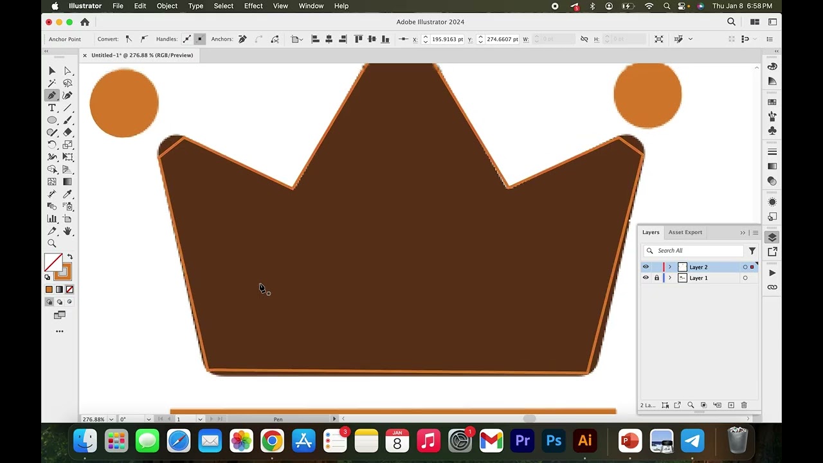
Task: Select the Eraser tool
Action: tap(68, 132)
